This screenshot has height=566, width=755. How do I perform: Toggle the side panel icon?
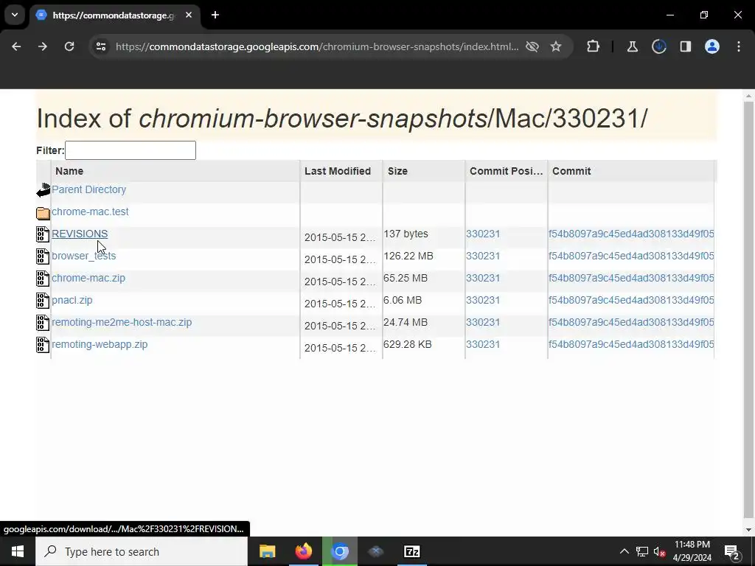(686, 46)
